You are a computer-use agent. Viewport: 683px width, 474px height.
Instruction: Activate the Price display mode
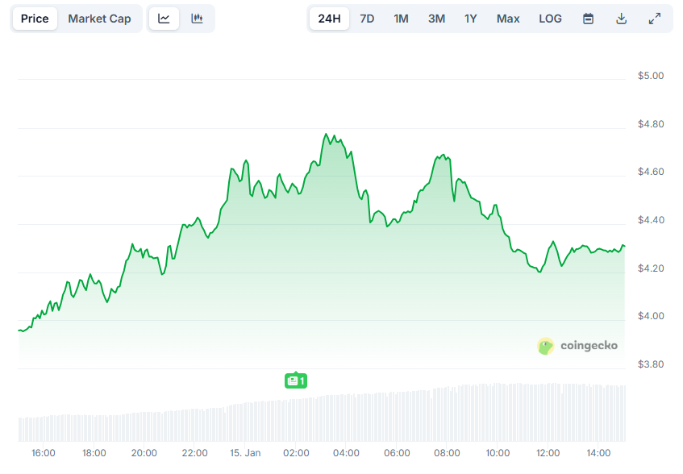35,18
